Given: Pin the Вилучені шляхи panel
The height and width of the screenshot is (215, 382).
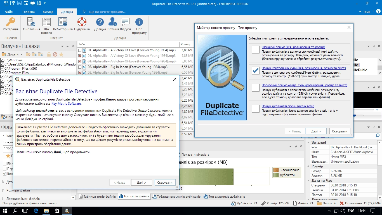Looking at the screenshot, I should pyautogui.click(x=68, y=46).
